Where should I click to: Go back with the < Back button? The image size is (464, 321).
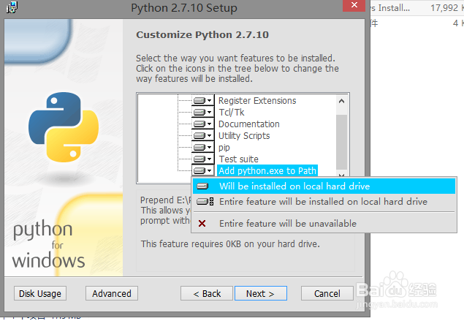point(207,293)
